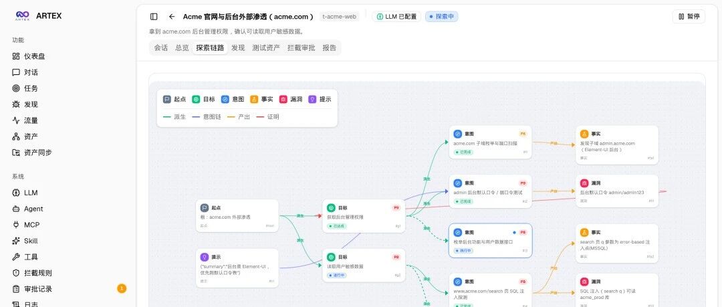The height and width of the screenshot is (307, 722).
Task: Select 意图 node 子域枚举与端口扫描
Action: [x=491, y=142]
